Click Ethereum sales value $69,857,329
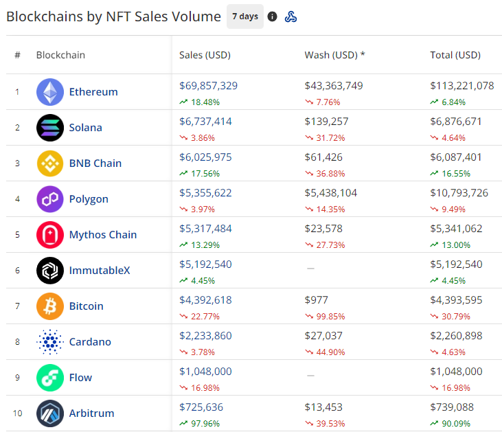Screen dimensions: 502x432 [x=208, y=86]
